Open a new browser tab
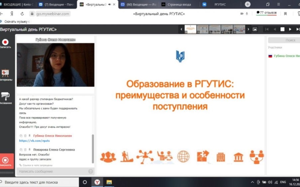Image resolution: width=300 pixels, height=187 pixels. pyautogui.click(x=248, y=4)
